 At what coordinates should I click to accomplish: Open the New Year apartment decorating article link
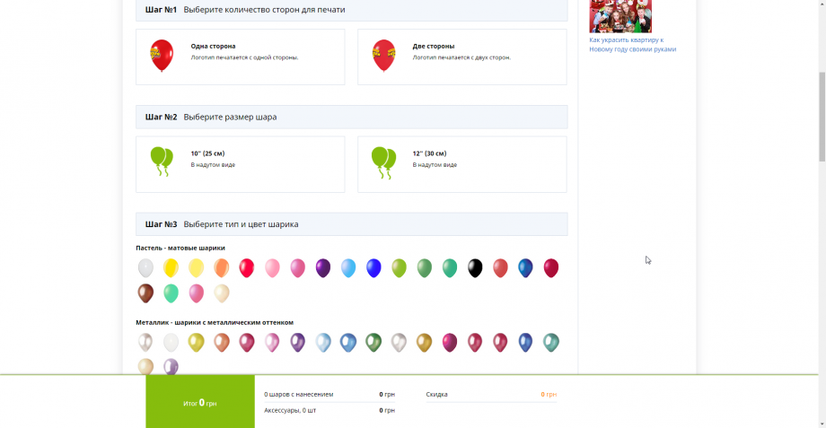pos(632,45)
